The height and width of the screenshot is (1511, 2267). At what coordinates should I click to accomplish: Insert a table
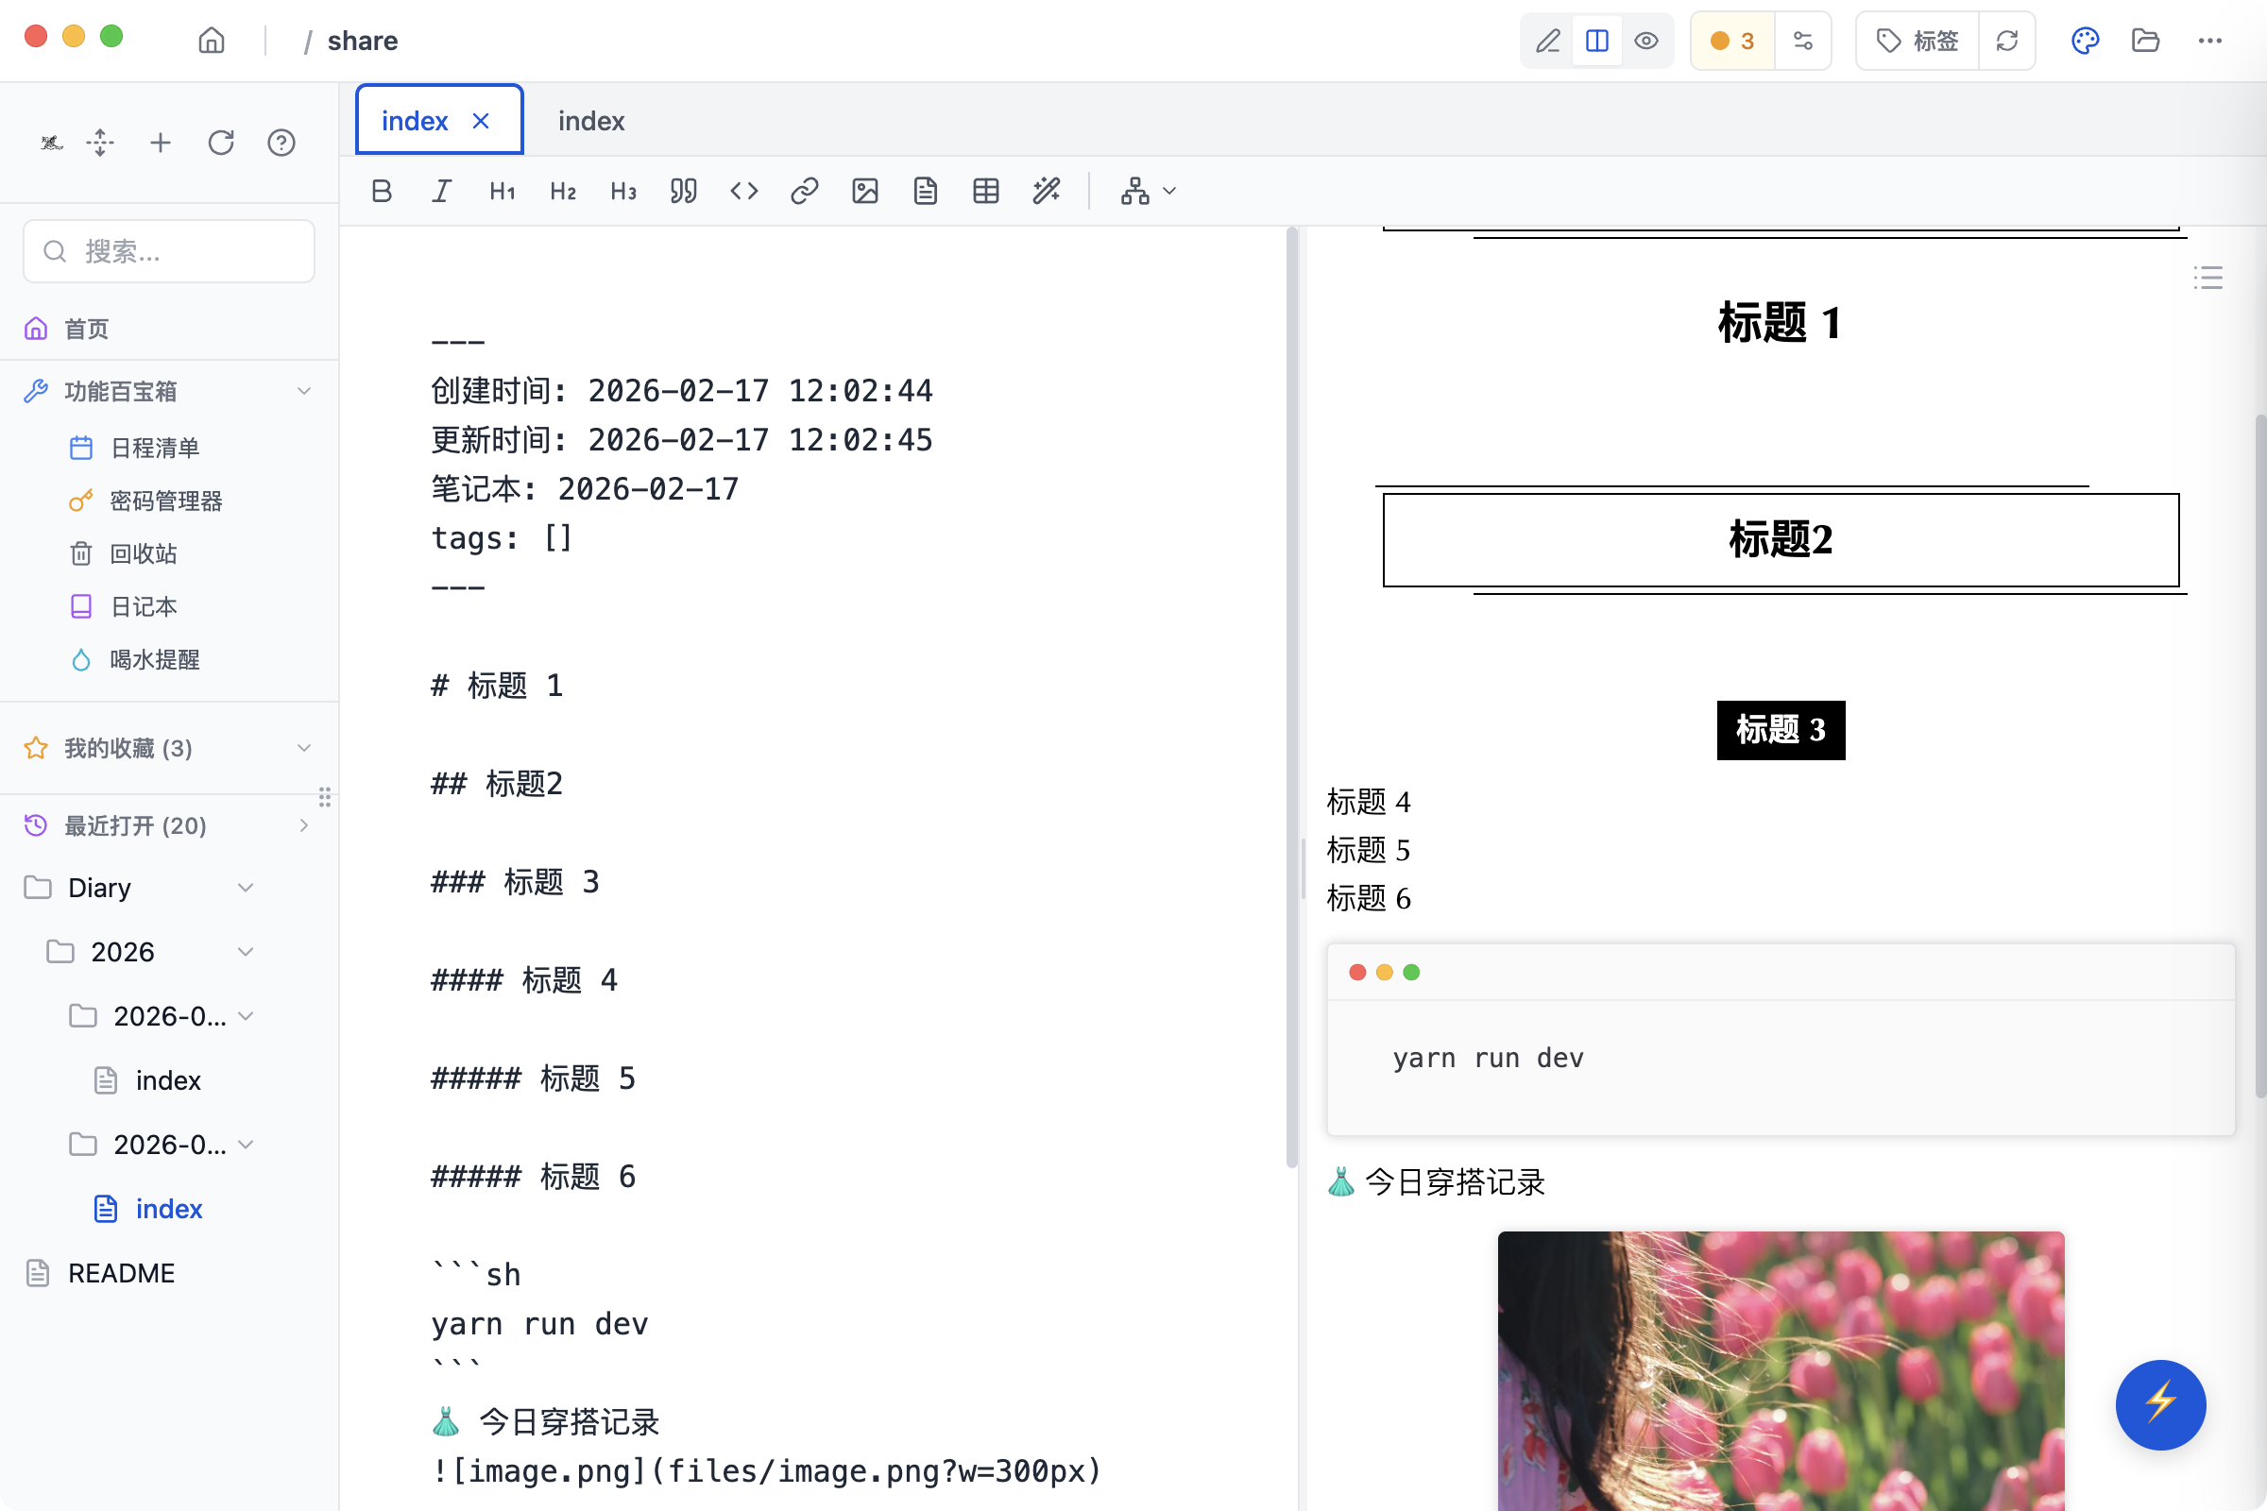[985, 191]
